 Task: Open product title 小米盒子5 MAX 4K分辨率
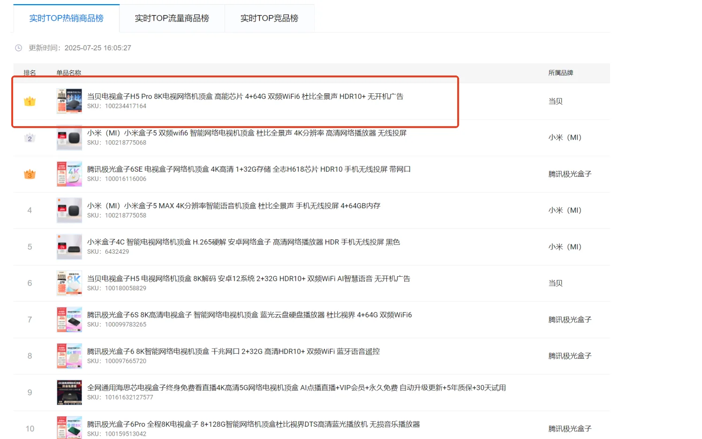tap(234, 205)
